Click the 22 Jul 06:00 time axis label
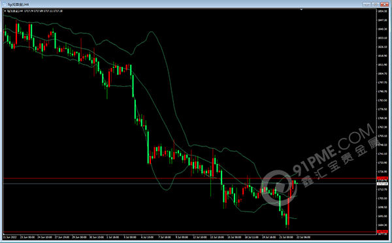The width and height of the screenshot is (392, 243). [303, 237]
